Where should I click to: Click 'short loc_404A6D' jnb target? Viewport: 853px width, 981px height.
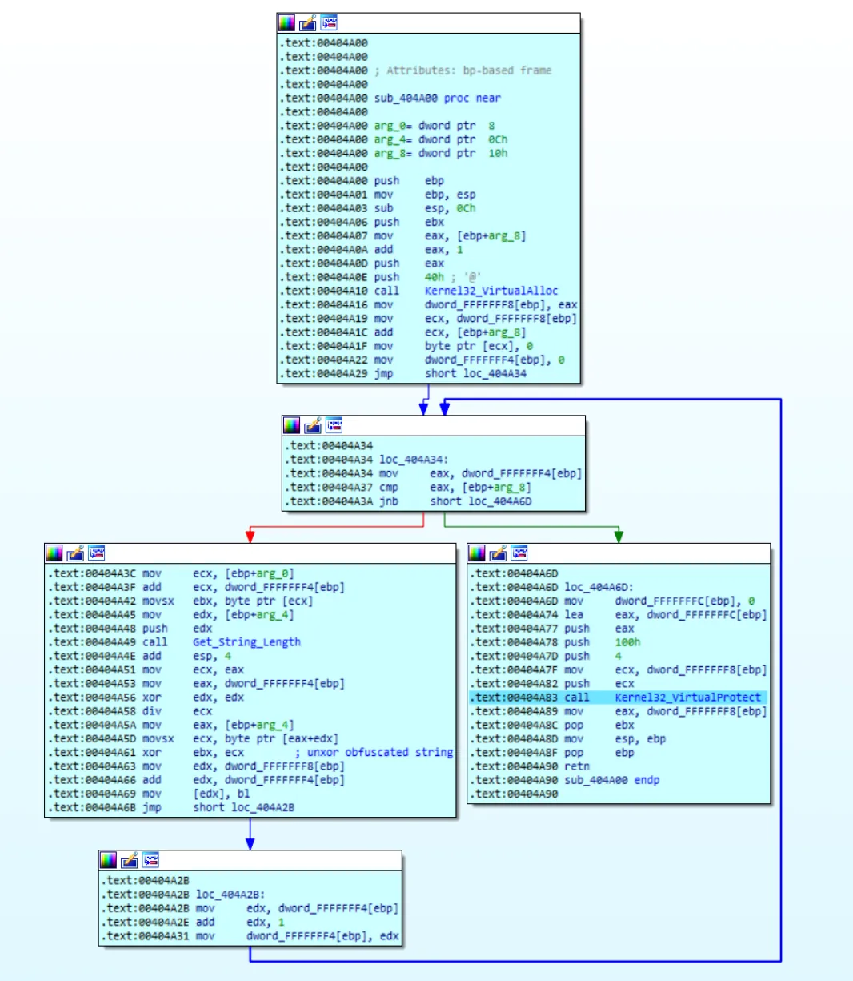pyautogui.click(x=481, y=501)
